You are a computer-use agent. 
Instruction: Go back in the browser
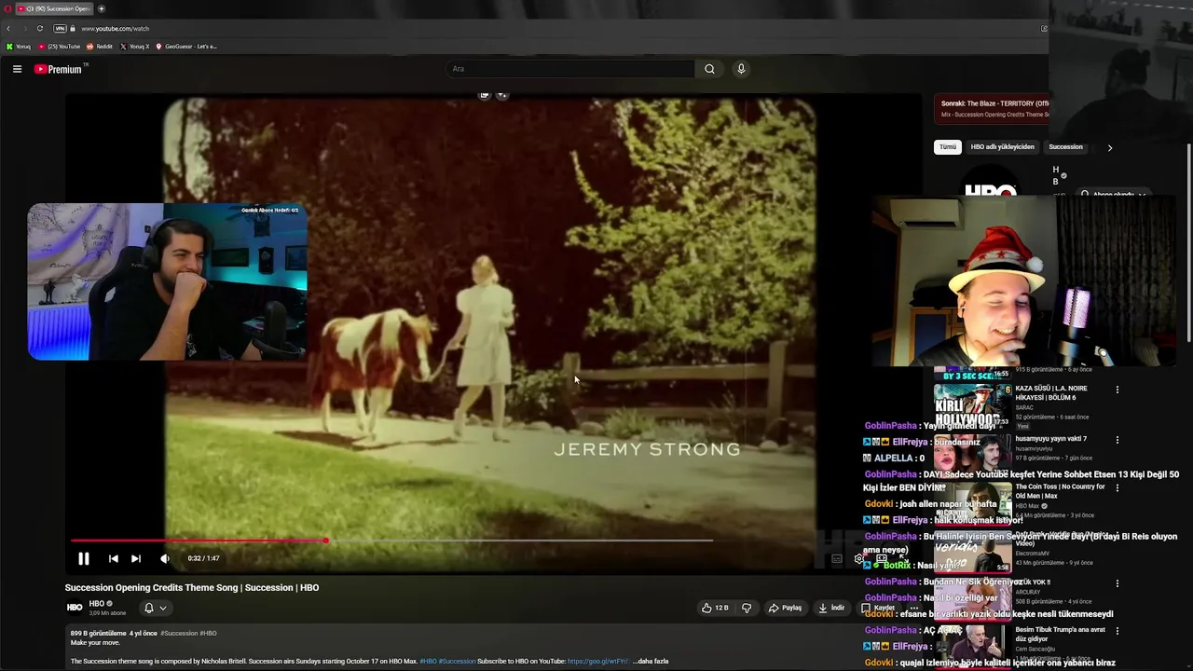pyautogui.click(x=8, y=28)
